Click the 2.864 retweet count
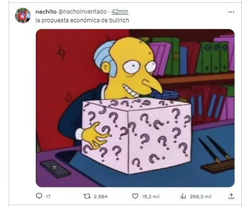Image resolution: width=250 pixels, height=207 pixels. 100,197
